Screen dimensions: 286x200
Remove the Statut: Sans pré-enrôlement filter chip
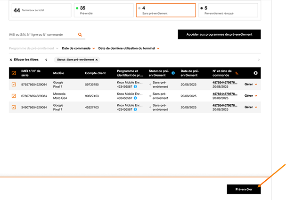click(97, 60)
